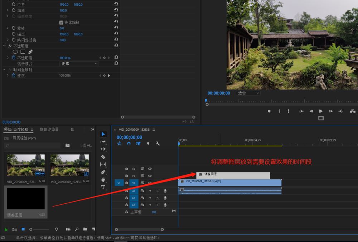Step back one frame
358x242 pixels.
pos(311,111)
